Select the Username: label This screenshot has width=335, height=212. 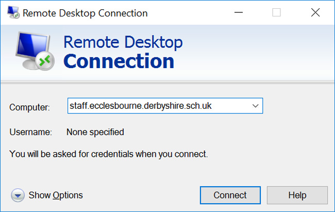[30, 132]
